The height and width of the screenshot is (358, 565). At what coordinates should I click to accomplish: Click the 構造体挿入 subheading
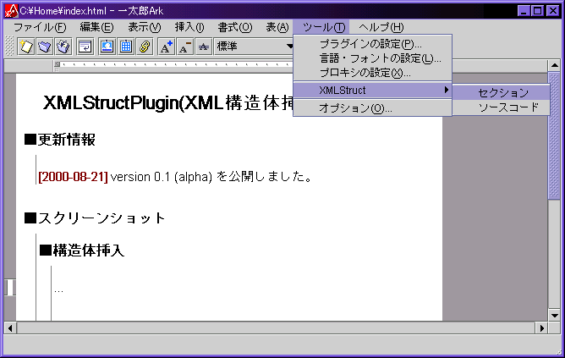[x=82, y=251]
